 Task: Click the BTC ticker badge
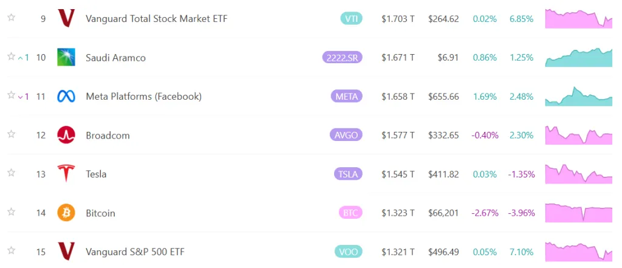[x=350, y=213]
